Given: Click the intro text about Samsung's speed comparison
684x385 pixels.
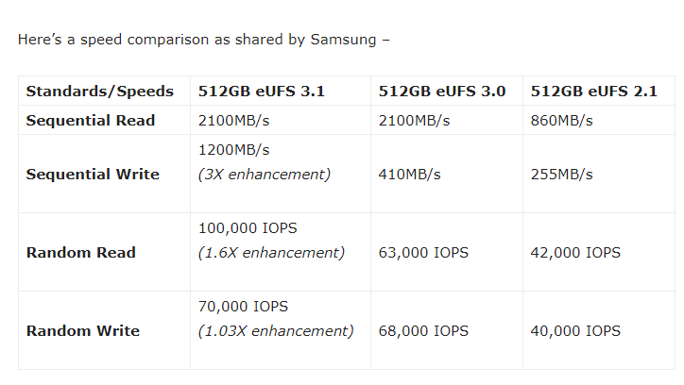Looking at the screenshot, I should 204,41.
